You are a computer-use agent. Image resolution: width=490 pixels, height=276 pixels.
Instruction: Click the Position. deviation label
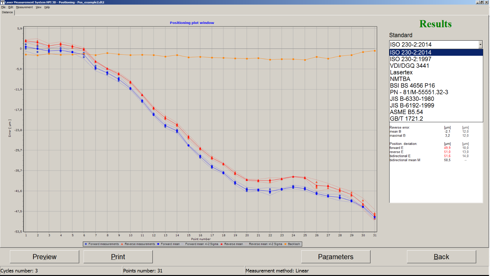coord(403,144)
